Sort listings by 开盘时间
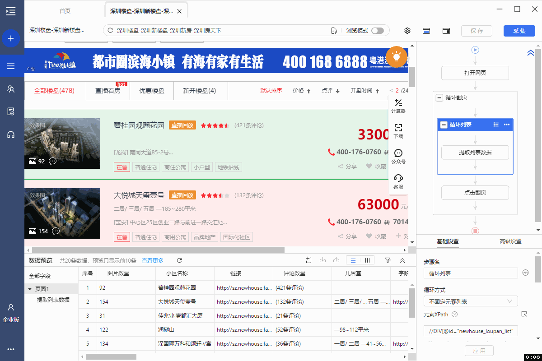This screenshot has height=361, width=542. point(365,91)
